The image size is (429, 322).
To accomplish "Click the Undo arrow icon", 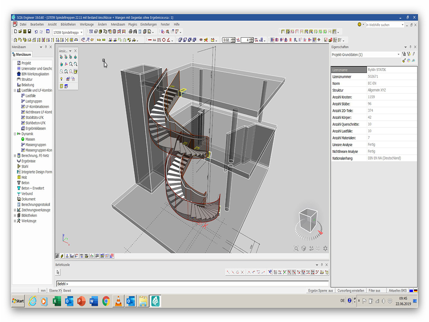I will [x=36, y=32].
